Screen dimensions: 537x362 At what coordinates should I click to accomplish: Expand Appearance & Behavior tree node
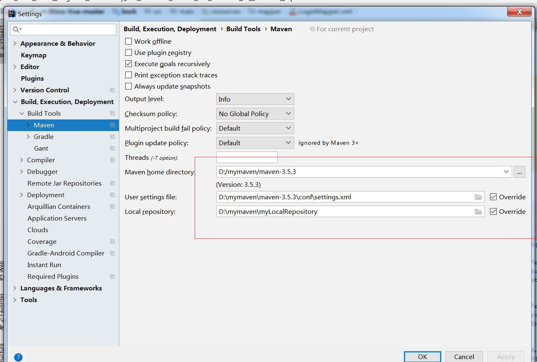pos(15,43)
